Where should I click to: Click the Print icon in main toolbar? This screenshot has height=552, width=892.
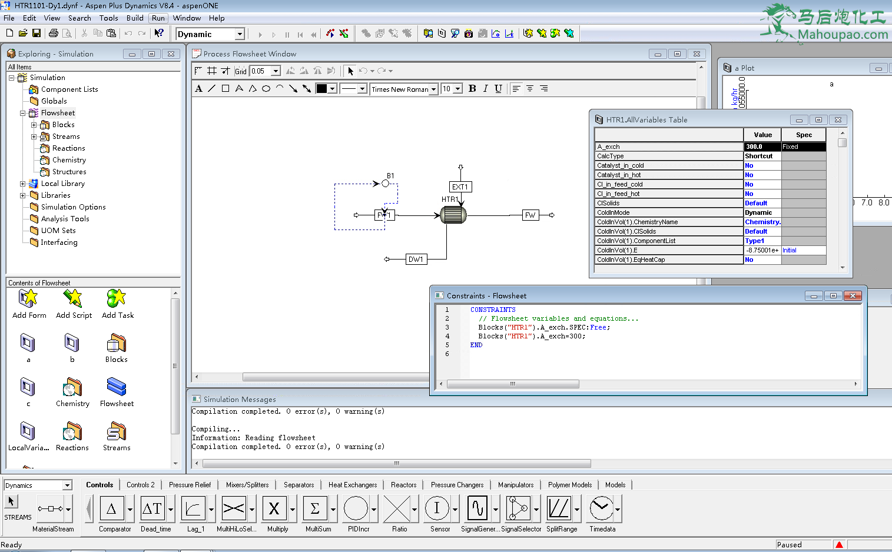[x=54, y=34]
